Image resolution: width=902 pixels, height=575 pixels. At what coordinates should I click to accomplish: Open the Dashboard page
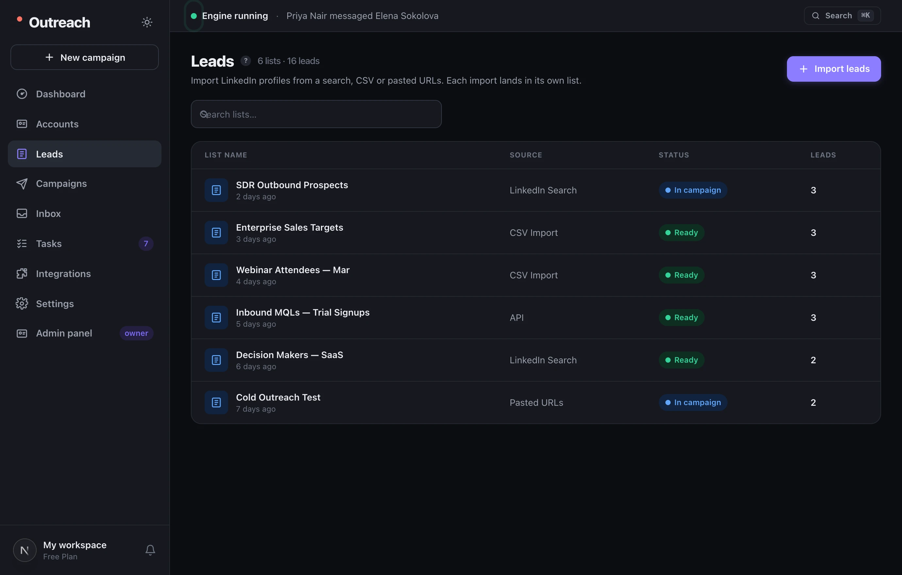85,94
